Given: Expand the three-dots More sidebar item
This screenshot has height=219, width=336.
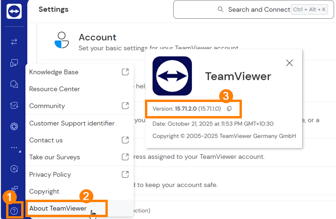Looking at the screenshot, I should [x=14, y=148].
